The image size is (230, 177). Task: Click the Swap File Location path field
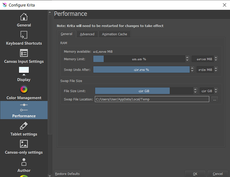tap(152, 99)
